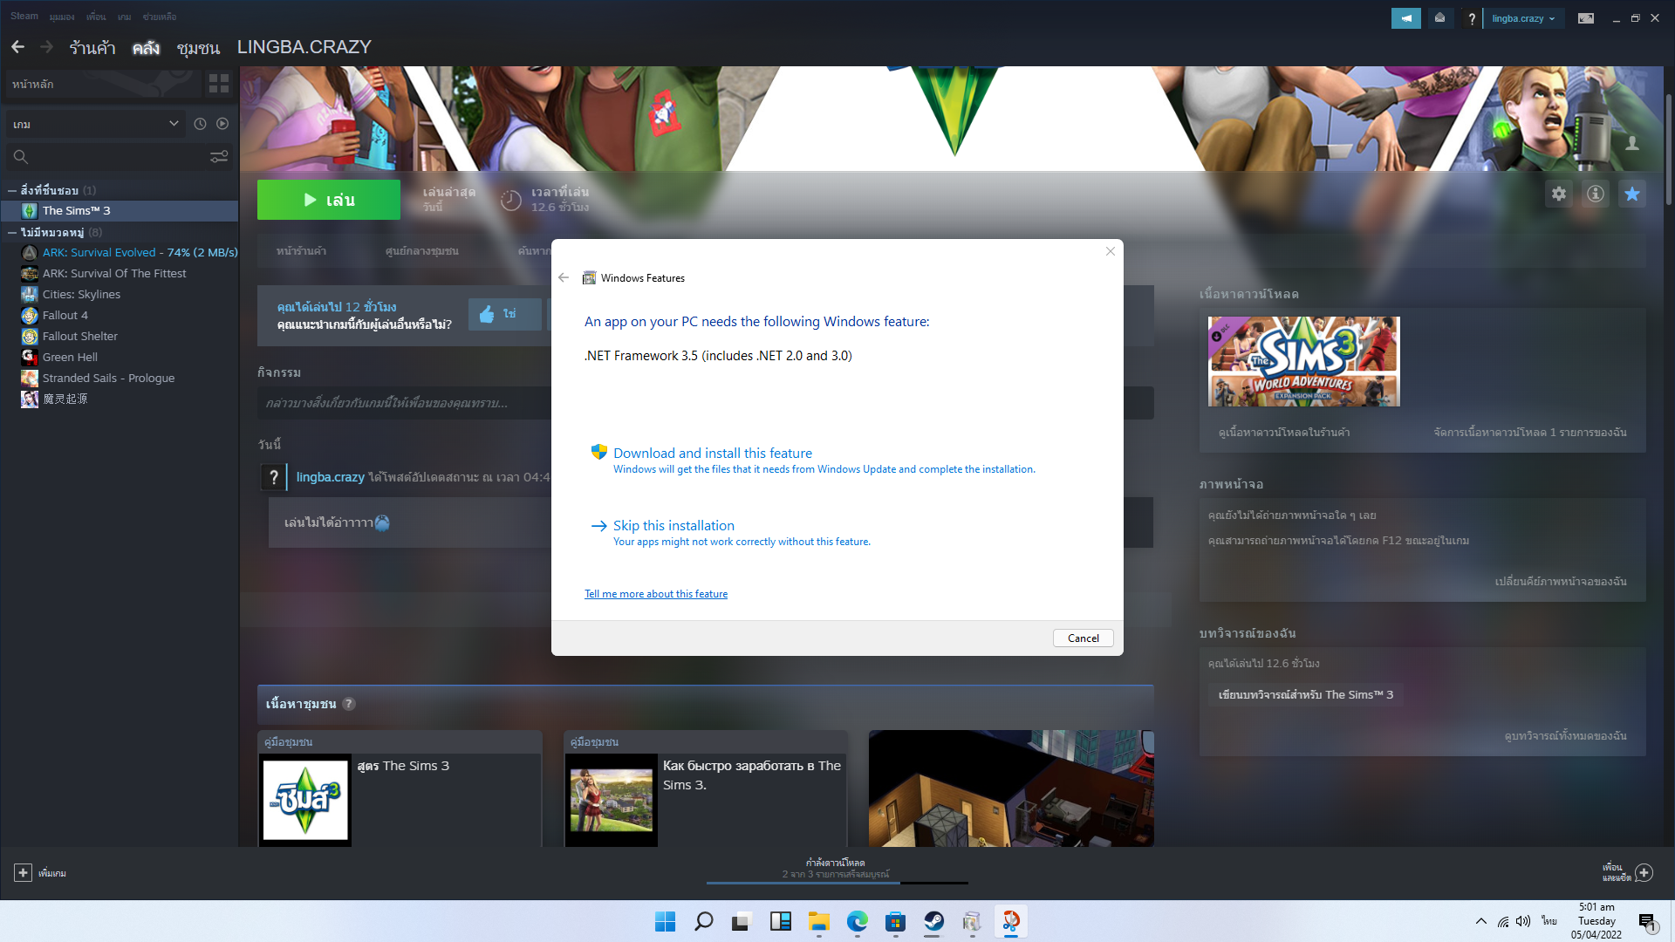Select Stranded Sails - Prologue
This screenshot has height=942, width=1675.
click(120, 378)
